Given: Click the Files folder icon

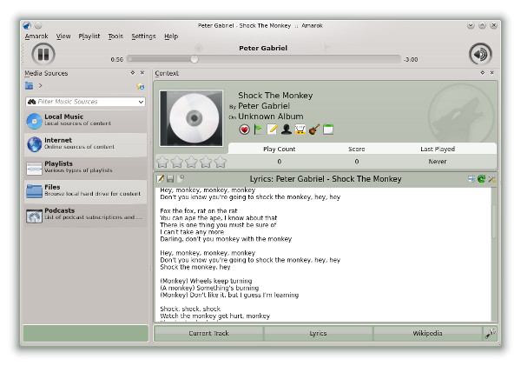Looking at the screenshot, I should (34, 191).
